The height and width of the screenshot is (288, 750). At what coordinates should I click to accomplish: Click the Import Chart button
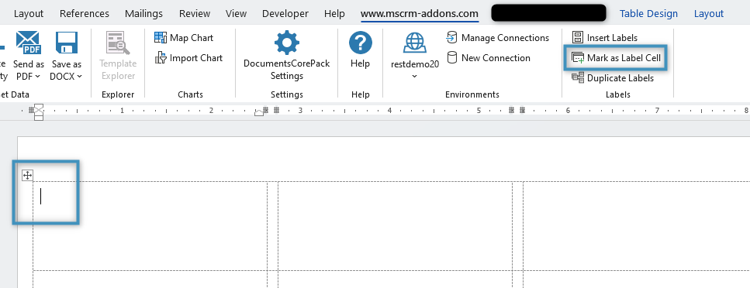point(189,58)
